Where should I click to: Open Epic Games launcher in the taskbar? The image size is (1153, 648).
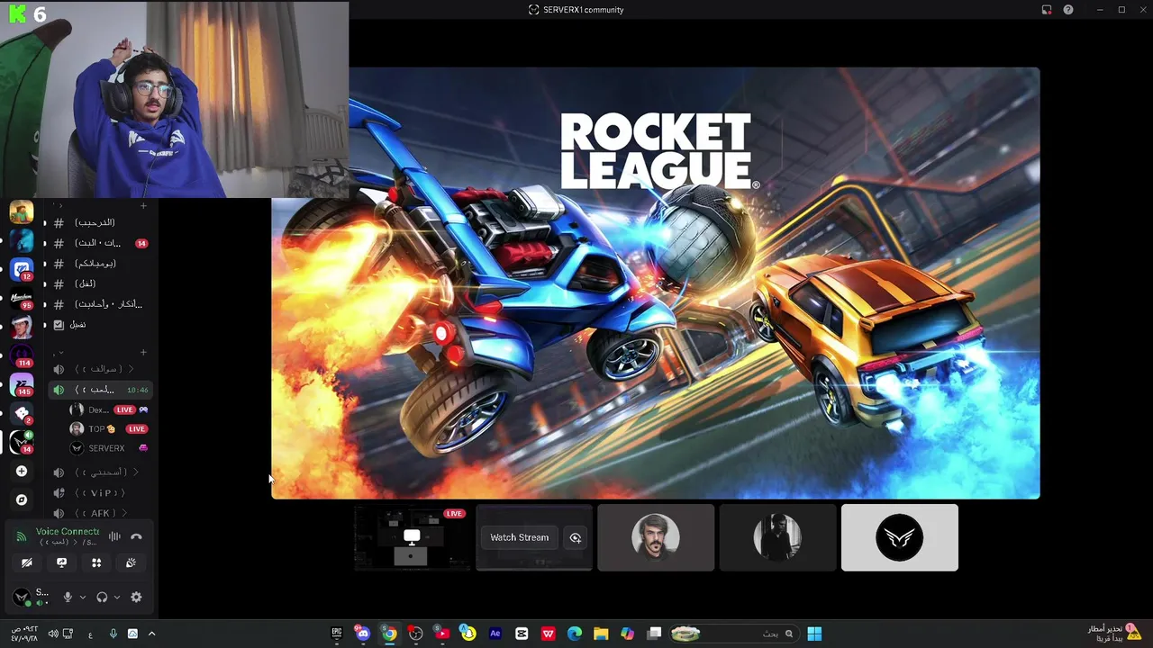pos(337,634)
